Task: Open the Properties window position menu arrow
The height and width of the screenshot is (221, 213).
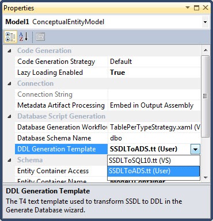Action: 188,7
